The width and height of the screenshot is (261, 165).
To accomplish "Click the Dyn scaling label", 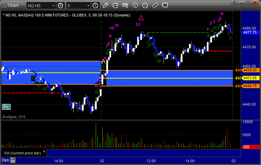I will pyautogui.click(x=5, y=160).
